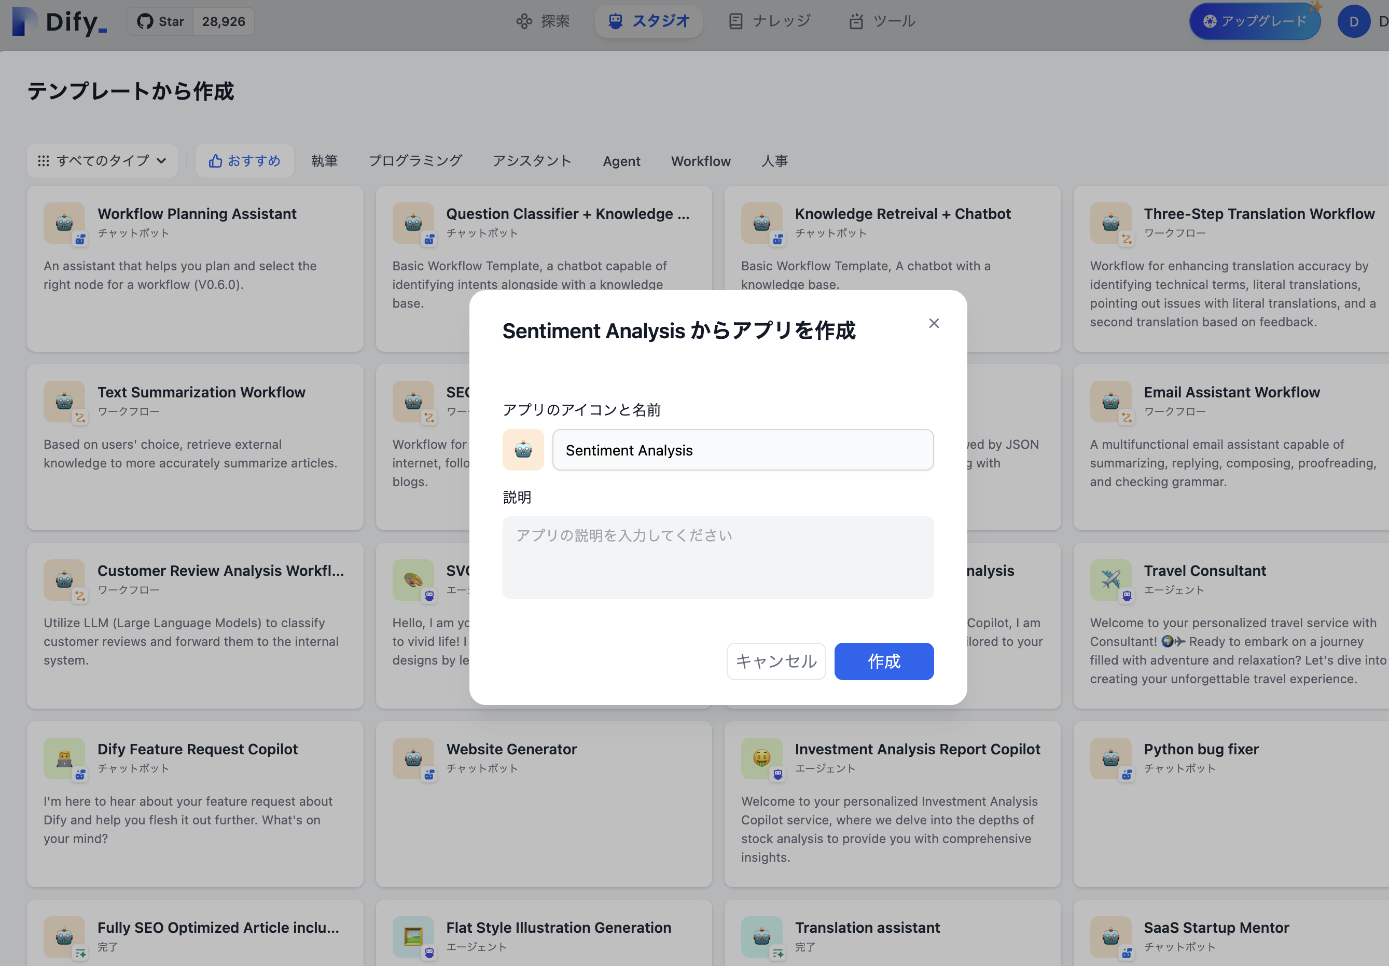Open the Customer Review Analysis Workfl... title
The height and width of the screenshot is (966, 1389).
tap(221, 571)
